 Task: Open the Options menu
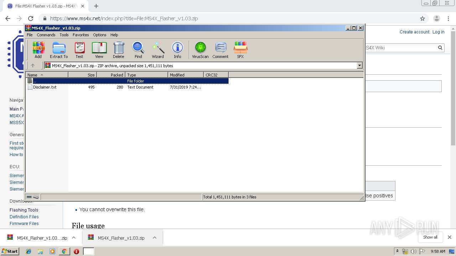(100, 35)
